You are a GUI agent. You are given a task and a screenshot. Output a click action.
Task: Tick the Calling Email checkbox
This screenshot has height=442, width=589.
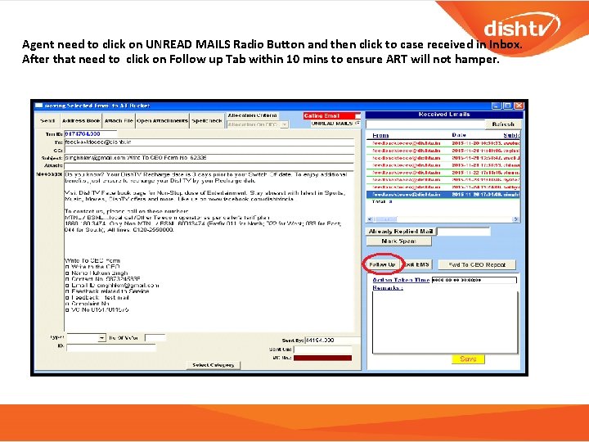click(357, 116)
